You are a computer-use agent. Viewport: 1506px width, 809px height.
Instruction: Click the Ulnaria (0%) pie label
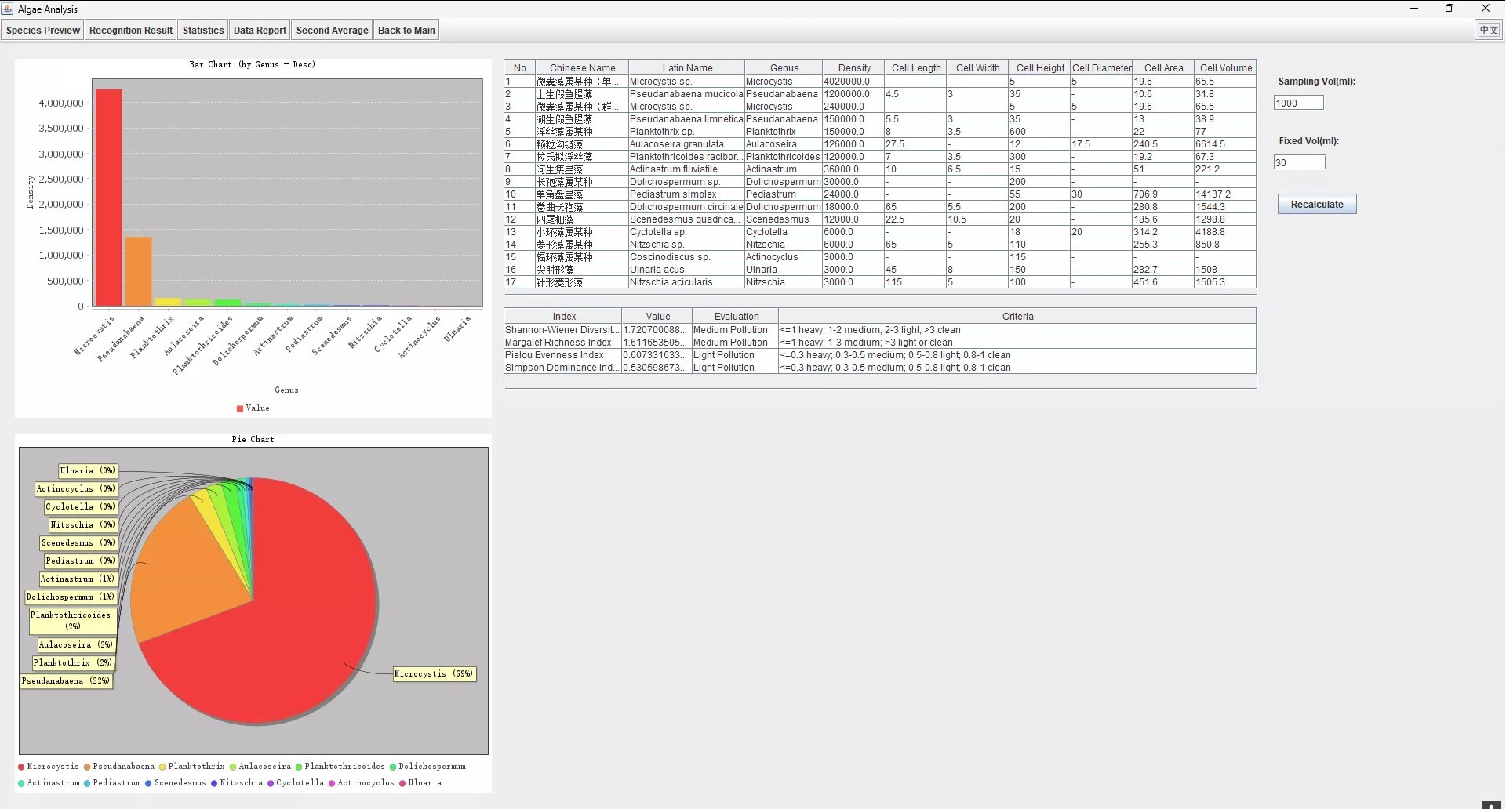[x=88, y=471]
